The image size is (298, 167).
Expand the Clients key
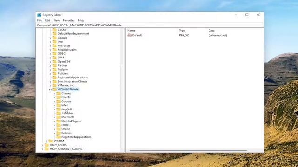pos(54,97)
